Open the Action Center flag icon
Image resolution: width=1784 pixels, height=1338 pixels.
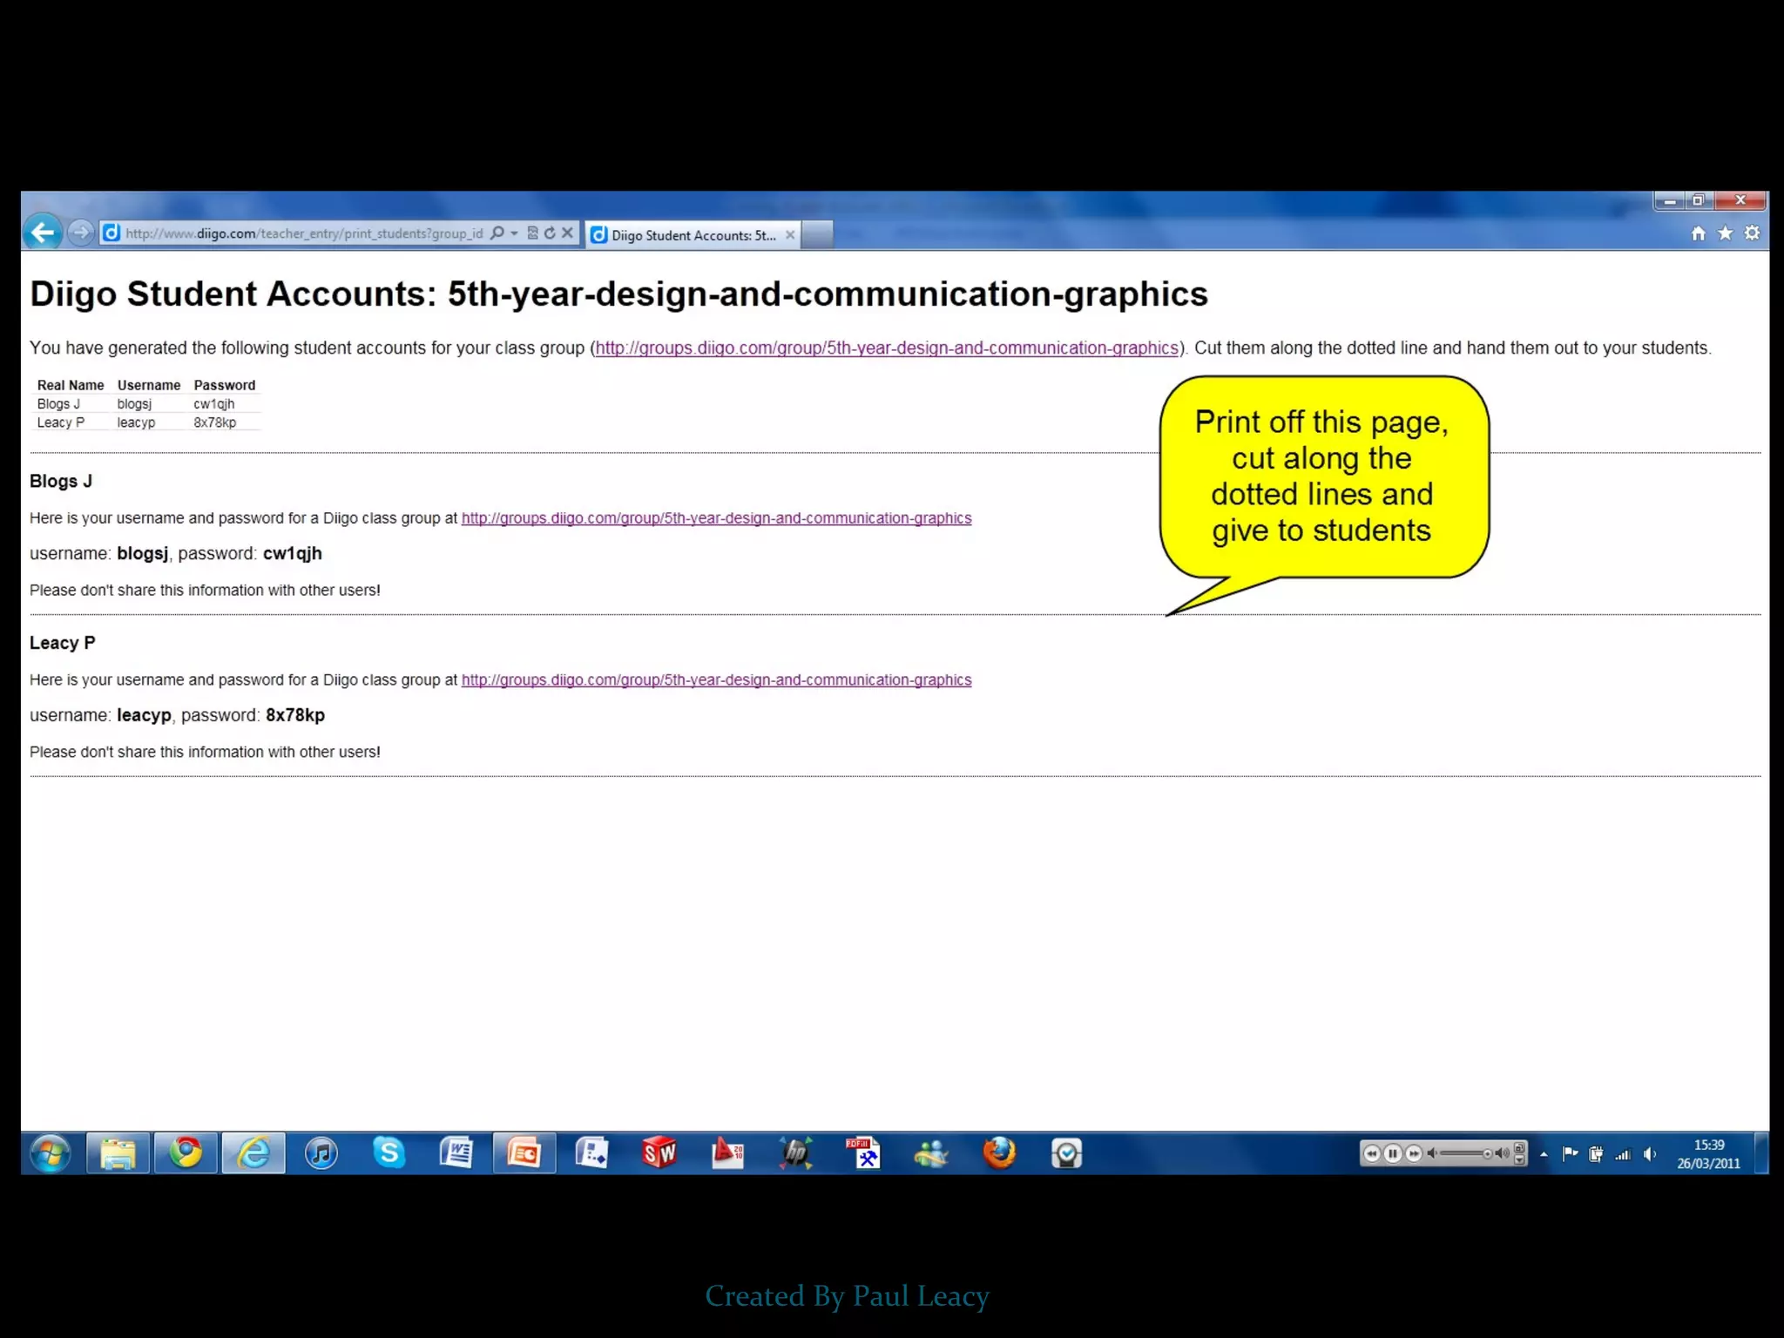tap(1571, 1154)
